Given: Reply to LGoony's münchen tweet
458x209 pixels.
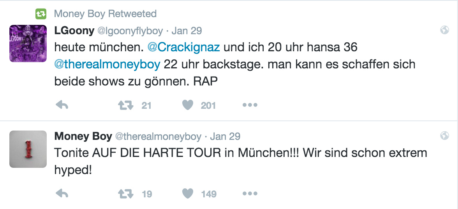Looking at the screenshot, I should click(x=62, y=105).
